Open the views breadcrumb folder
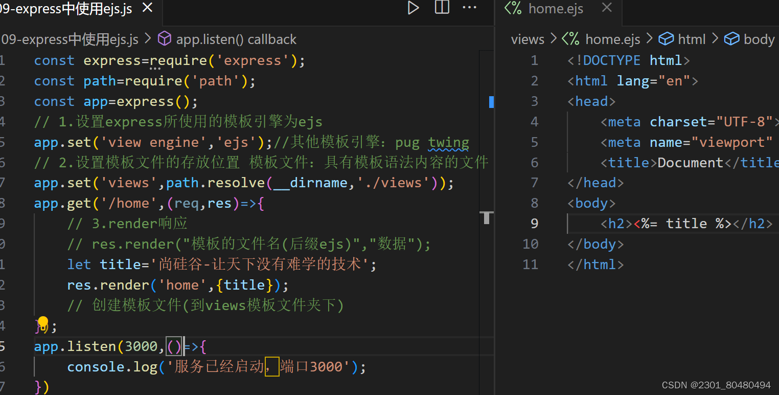The height and width of the screenshot is (395, 779). (528, 39)
